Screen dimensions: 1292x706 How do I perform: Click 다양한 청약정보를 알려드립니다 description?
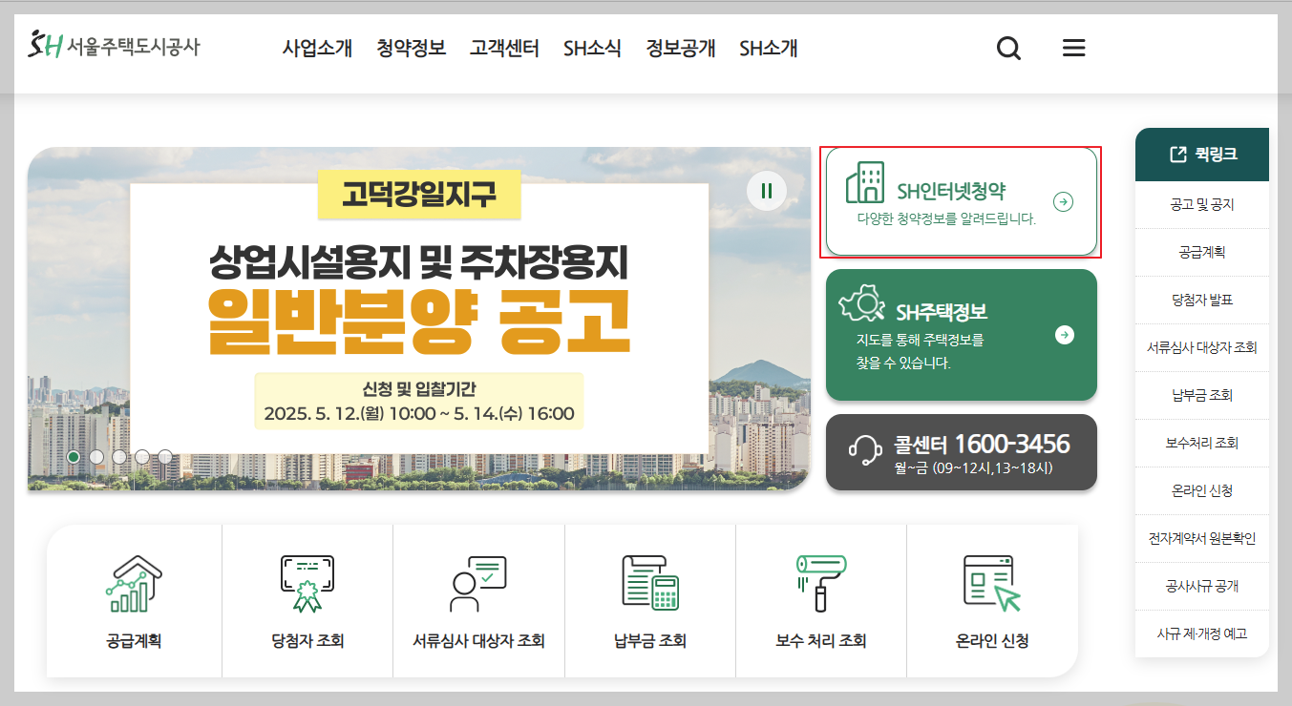pyautogui.click(x=946, y=218)
